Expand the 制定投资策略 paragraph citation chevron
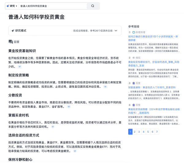Viewport: 184px width, 163px height. (105, 87)
